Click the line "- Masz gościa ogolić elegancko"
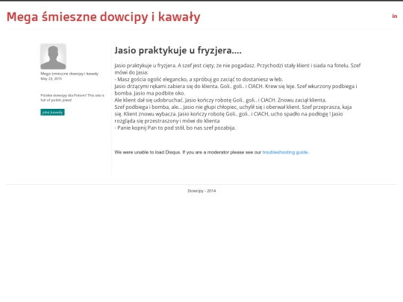This screenshot has height=302, width=403. point(199,79)
